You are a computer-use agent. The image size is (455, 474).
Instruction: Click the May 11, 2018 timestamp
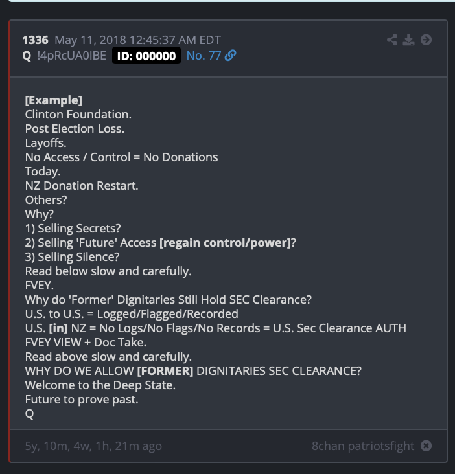[137, 40]
